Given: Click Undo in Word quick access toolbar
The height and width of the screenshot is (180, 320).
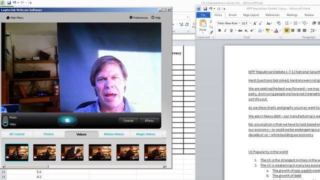Looking at the screenshot, I should 210,8.
